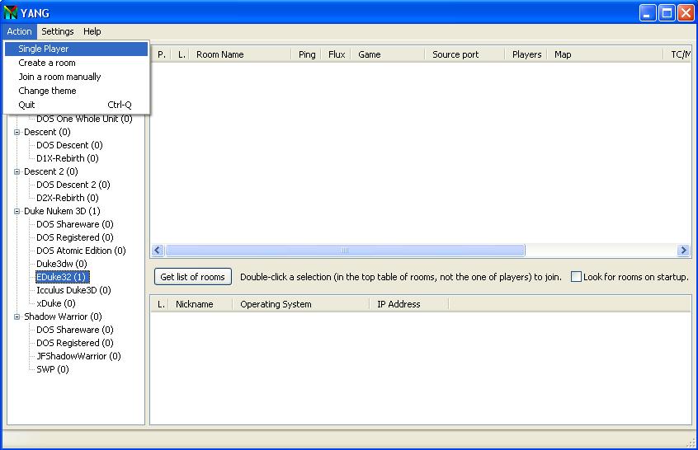698x450 pixels.
Task: Open the Action menu
Action: 19,31
